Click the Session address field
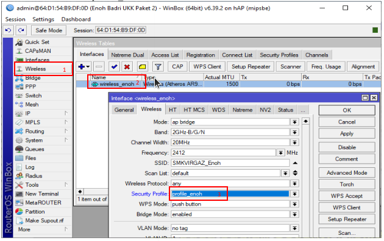This screenshot has height=241, width=384. pyautogui.click(x=121, y=30)
